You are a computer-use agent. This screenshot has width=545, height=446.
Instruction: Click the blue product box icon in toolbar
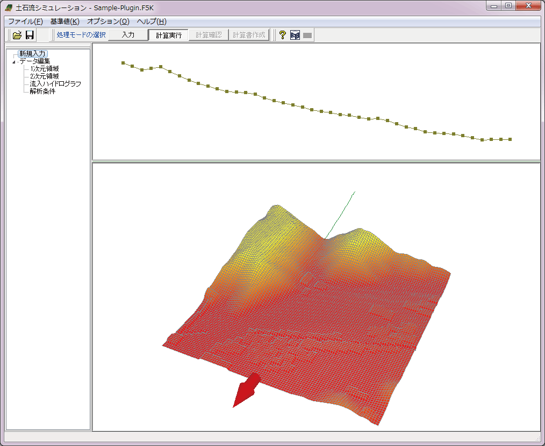click(x=295, y=35)
